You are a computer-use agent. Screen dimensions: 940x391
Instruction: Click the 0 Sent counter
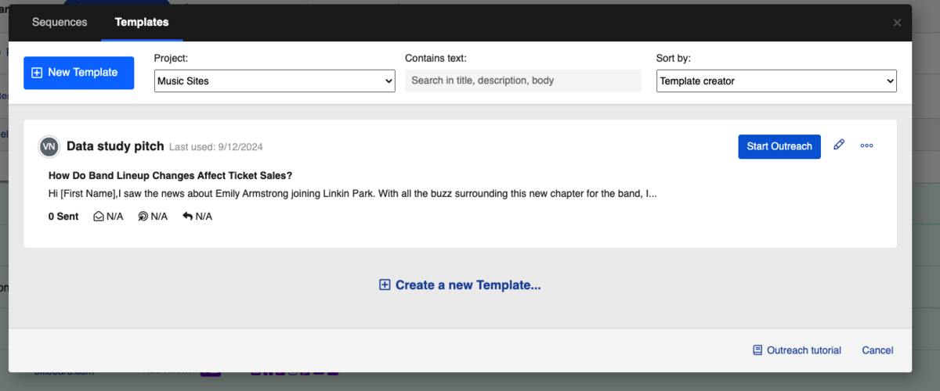[63, 217]
